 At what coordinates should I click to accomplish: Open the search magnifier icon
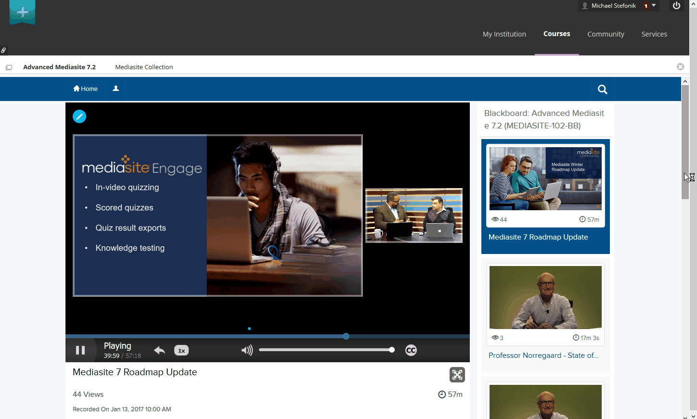coord(602,89)
